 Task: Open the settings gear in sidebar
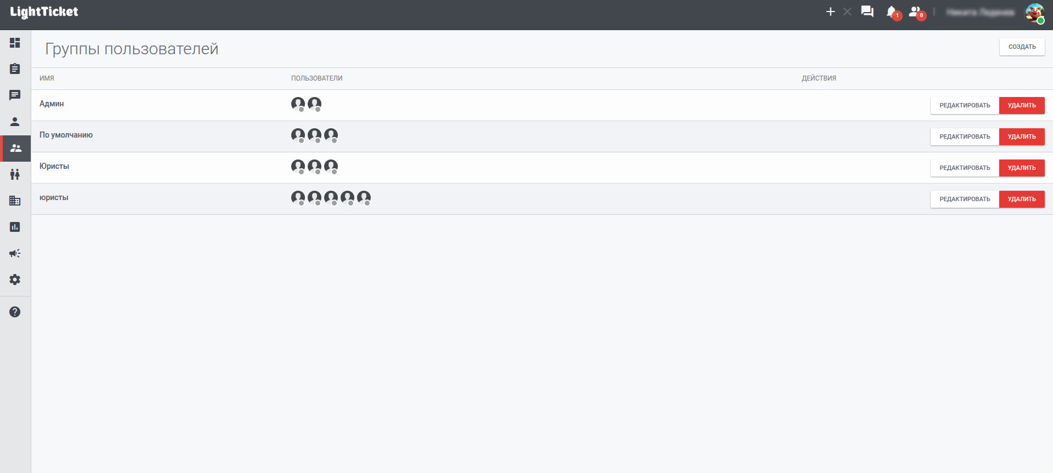[x=15, y=280]
